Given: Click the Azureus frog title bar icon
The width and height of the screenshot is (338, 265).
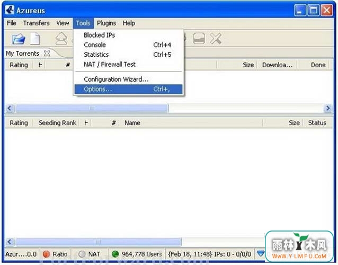Looking at the screenshot, I should coord(10,10).
